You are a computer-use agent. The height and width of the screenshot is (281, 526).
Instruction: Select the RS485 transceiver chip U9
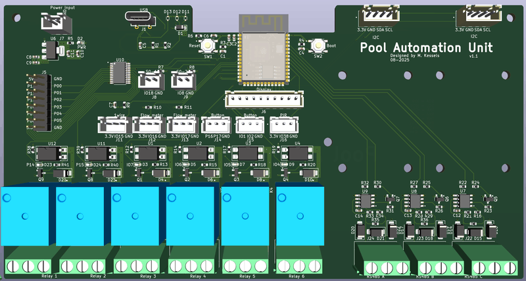(x=366, y=201)
